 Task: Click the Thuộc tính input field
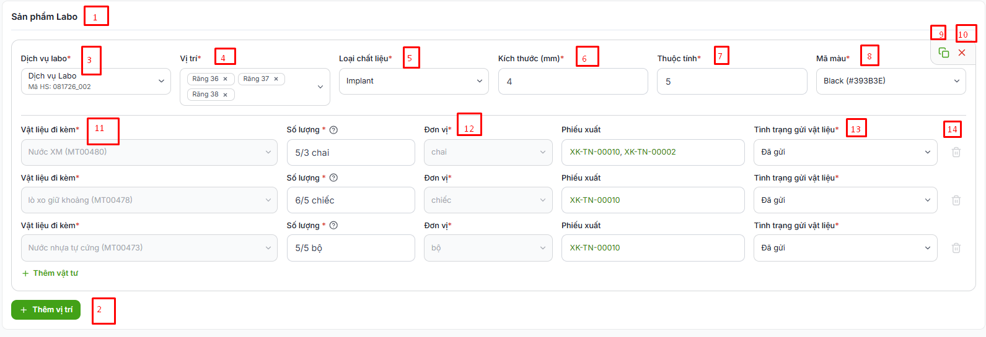coord(732,81)
